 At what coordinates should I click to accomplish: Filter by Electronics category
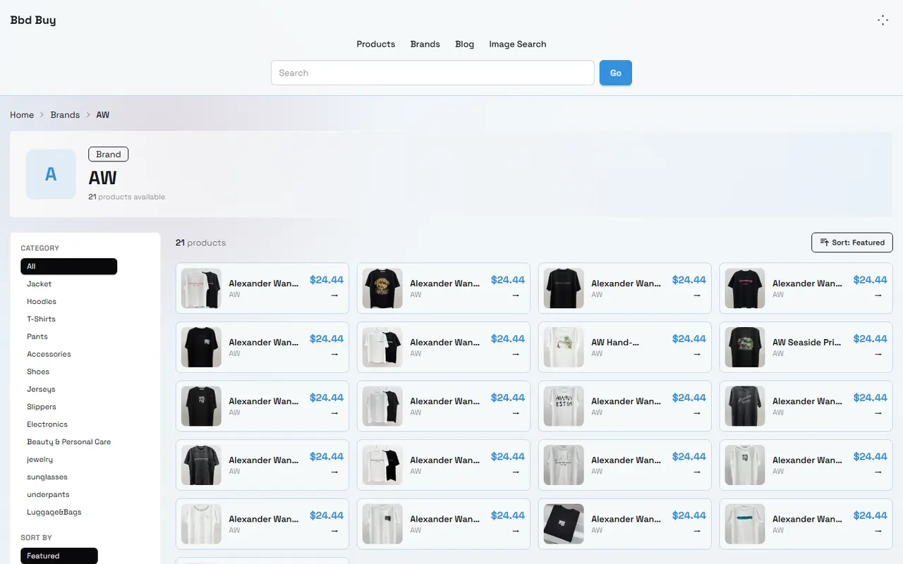pos(47,424)
